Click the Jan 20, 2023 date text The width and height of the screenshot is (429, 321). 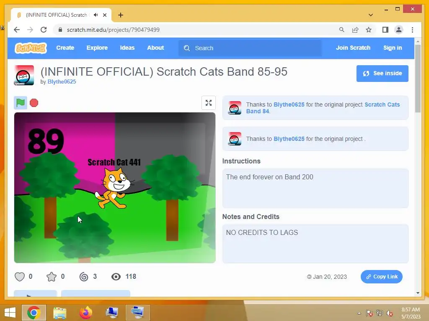pyautogui.click(x=330, y=277)
